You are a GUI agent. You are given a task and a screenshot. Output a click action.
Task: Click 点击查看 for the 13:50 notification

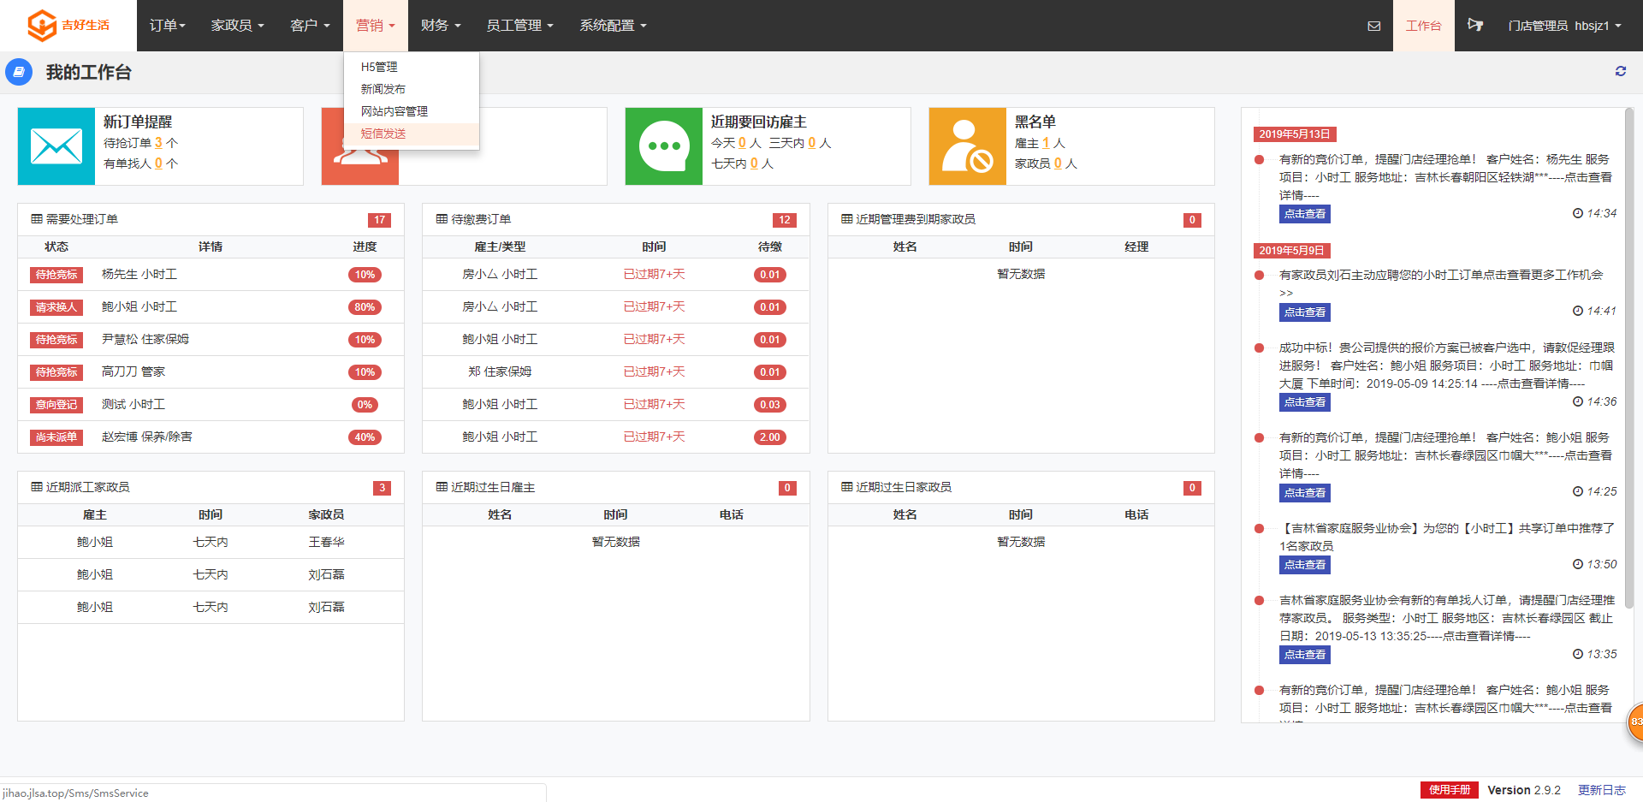coord(1304,565)
